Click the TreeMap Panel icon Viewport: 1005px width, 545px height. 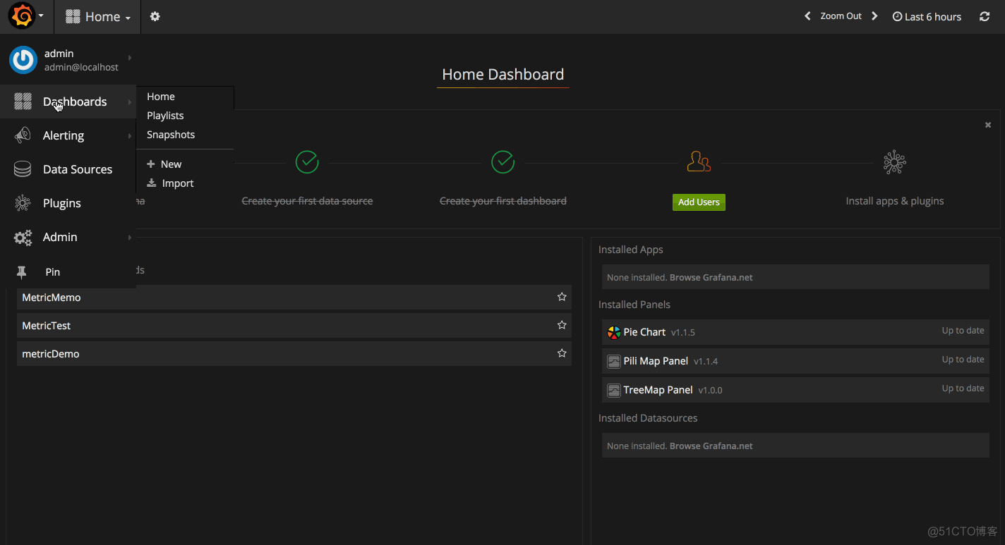[x=614, y=390]
